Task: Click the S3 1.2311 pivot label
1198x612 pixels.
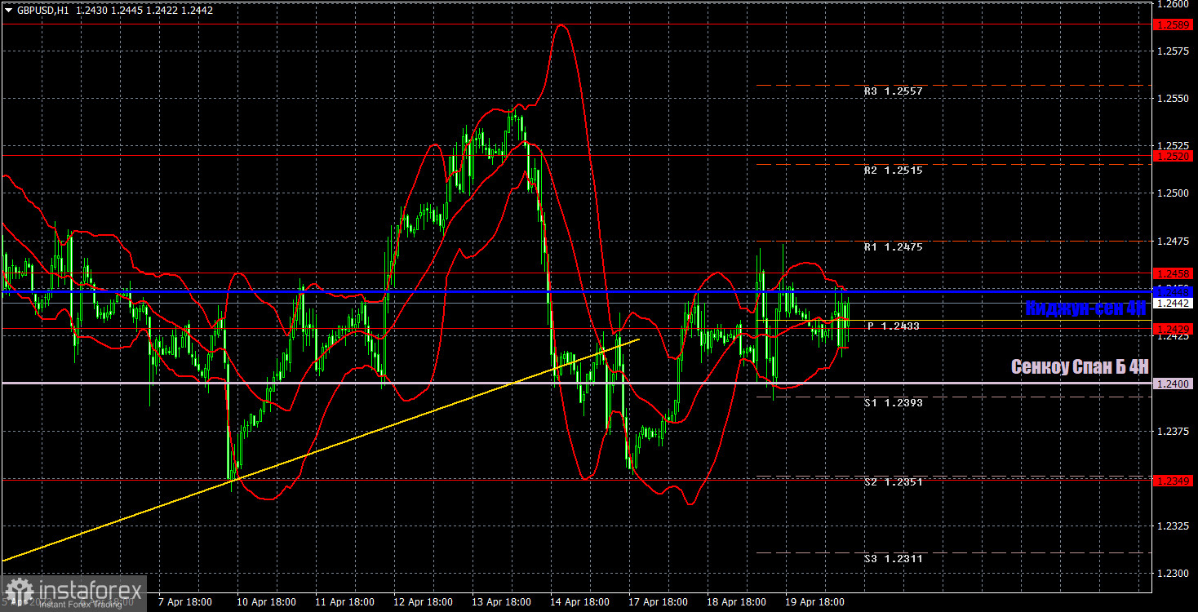Action: coord(894,559)
